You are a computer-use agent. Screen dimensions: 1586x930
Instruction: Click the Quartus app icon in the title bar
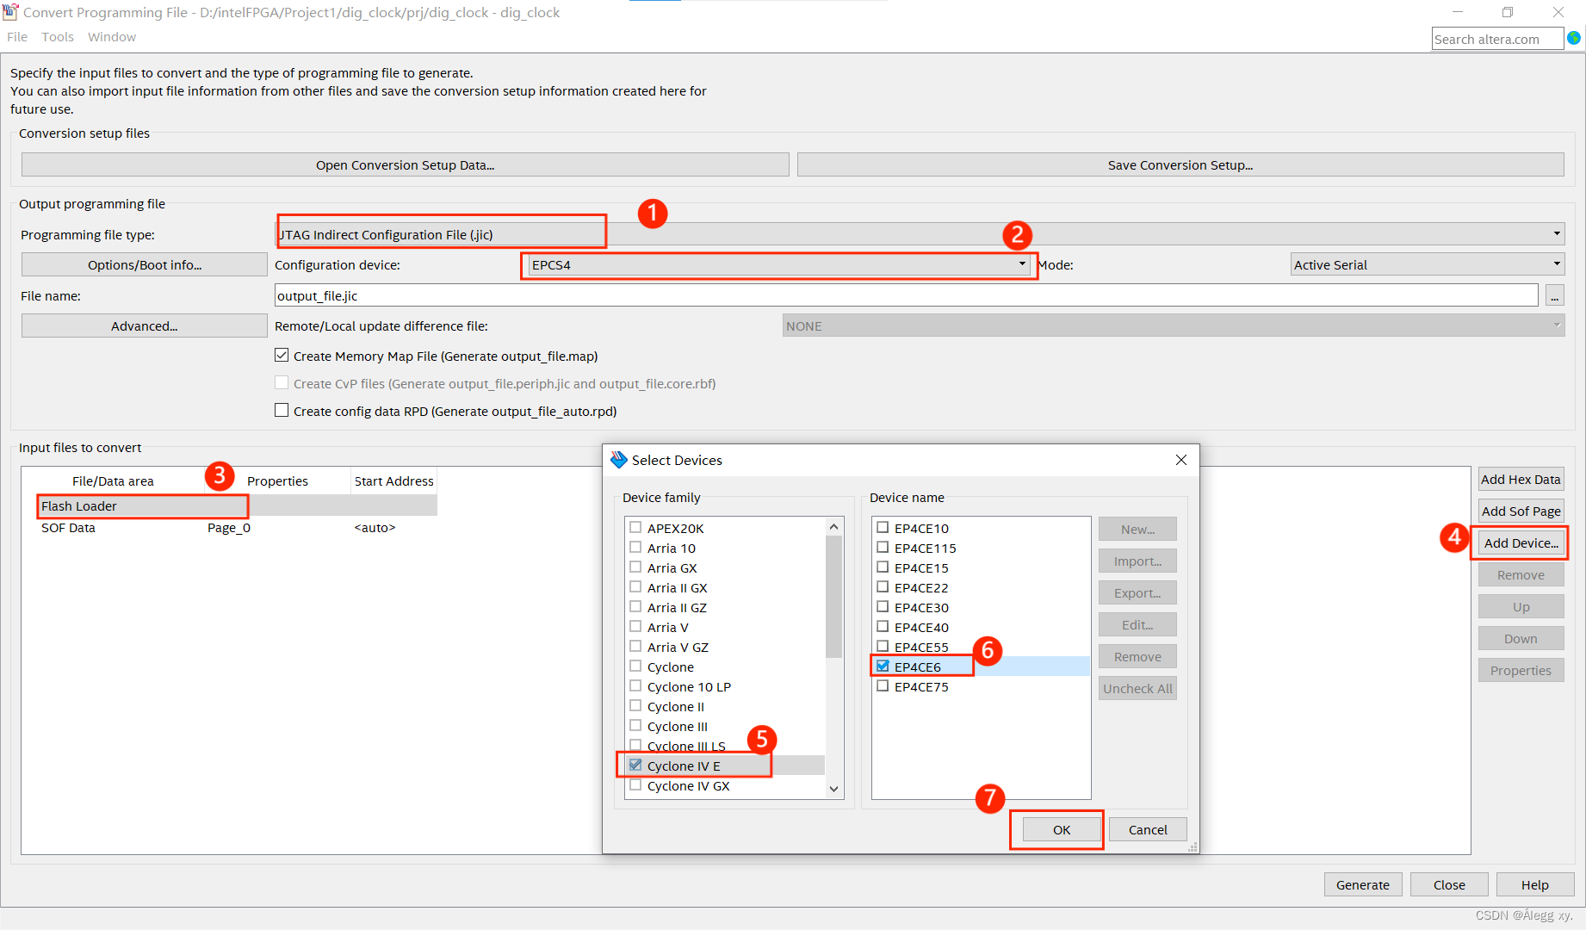[10, 12]
